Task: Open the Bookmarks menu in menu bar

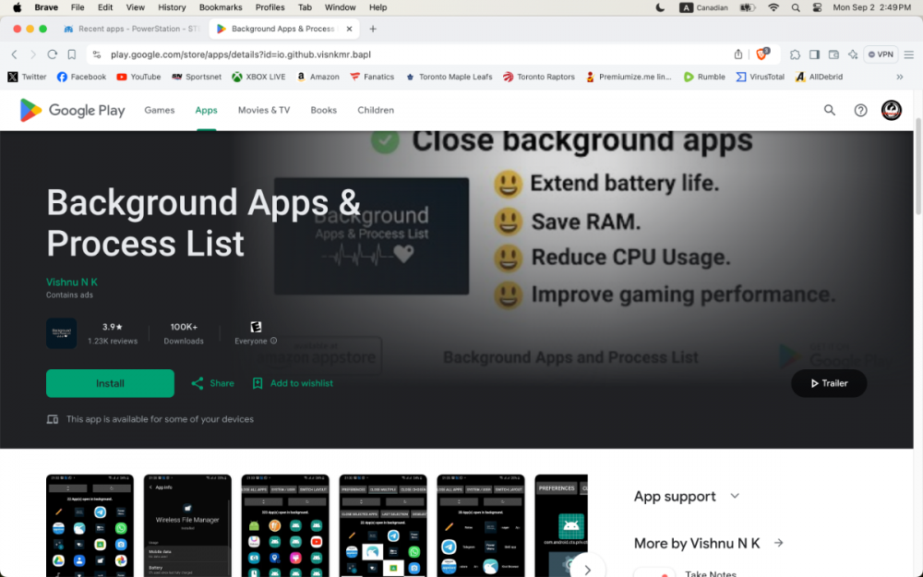Action: click(x=221, y=7)
